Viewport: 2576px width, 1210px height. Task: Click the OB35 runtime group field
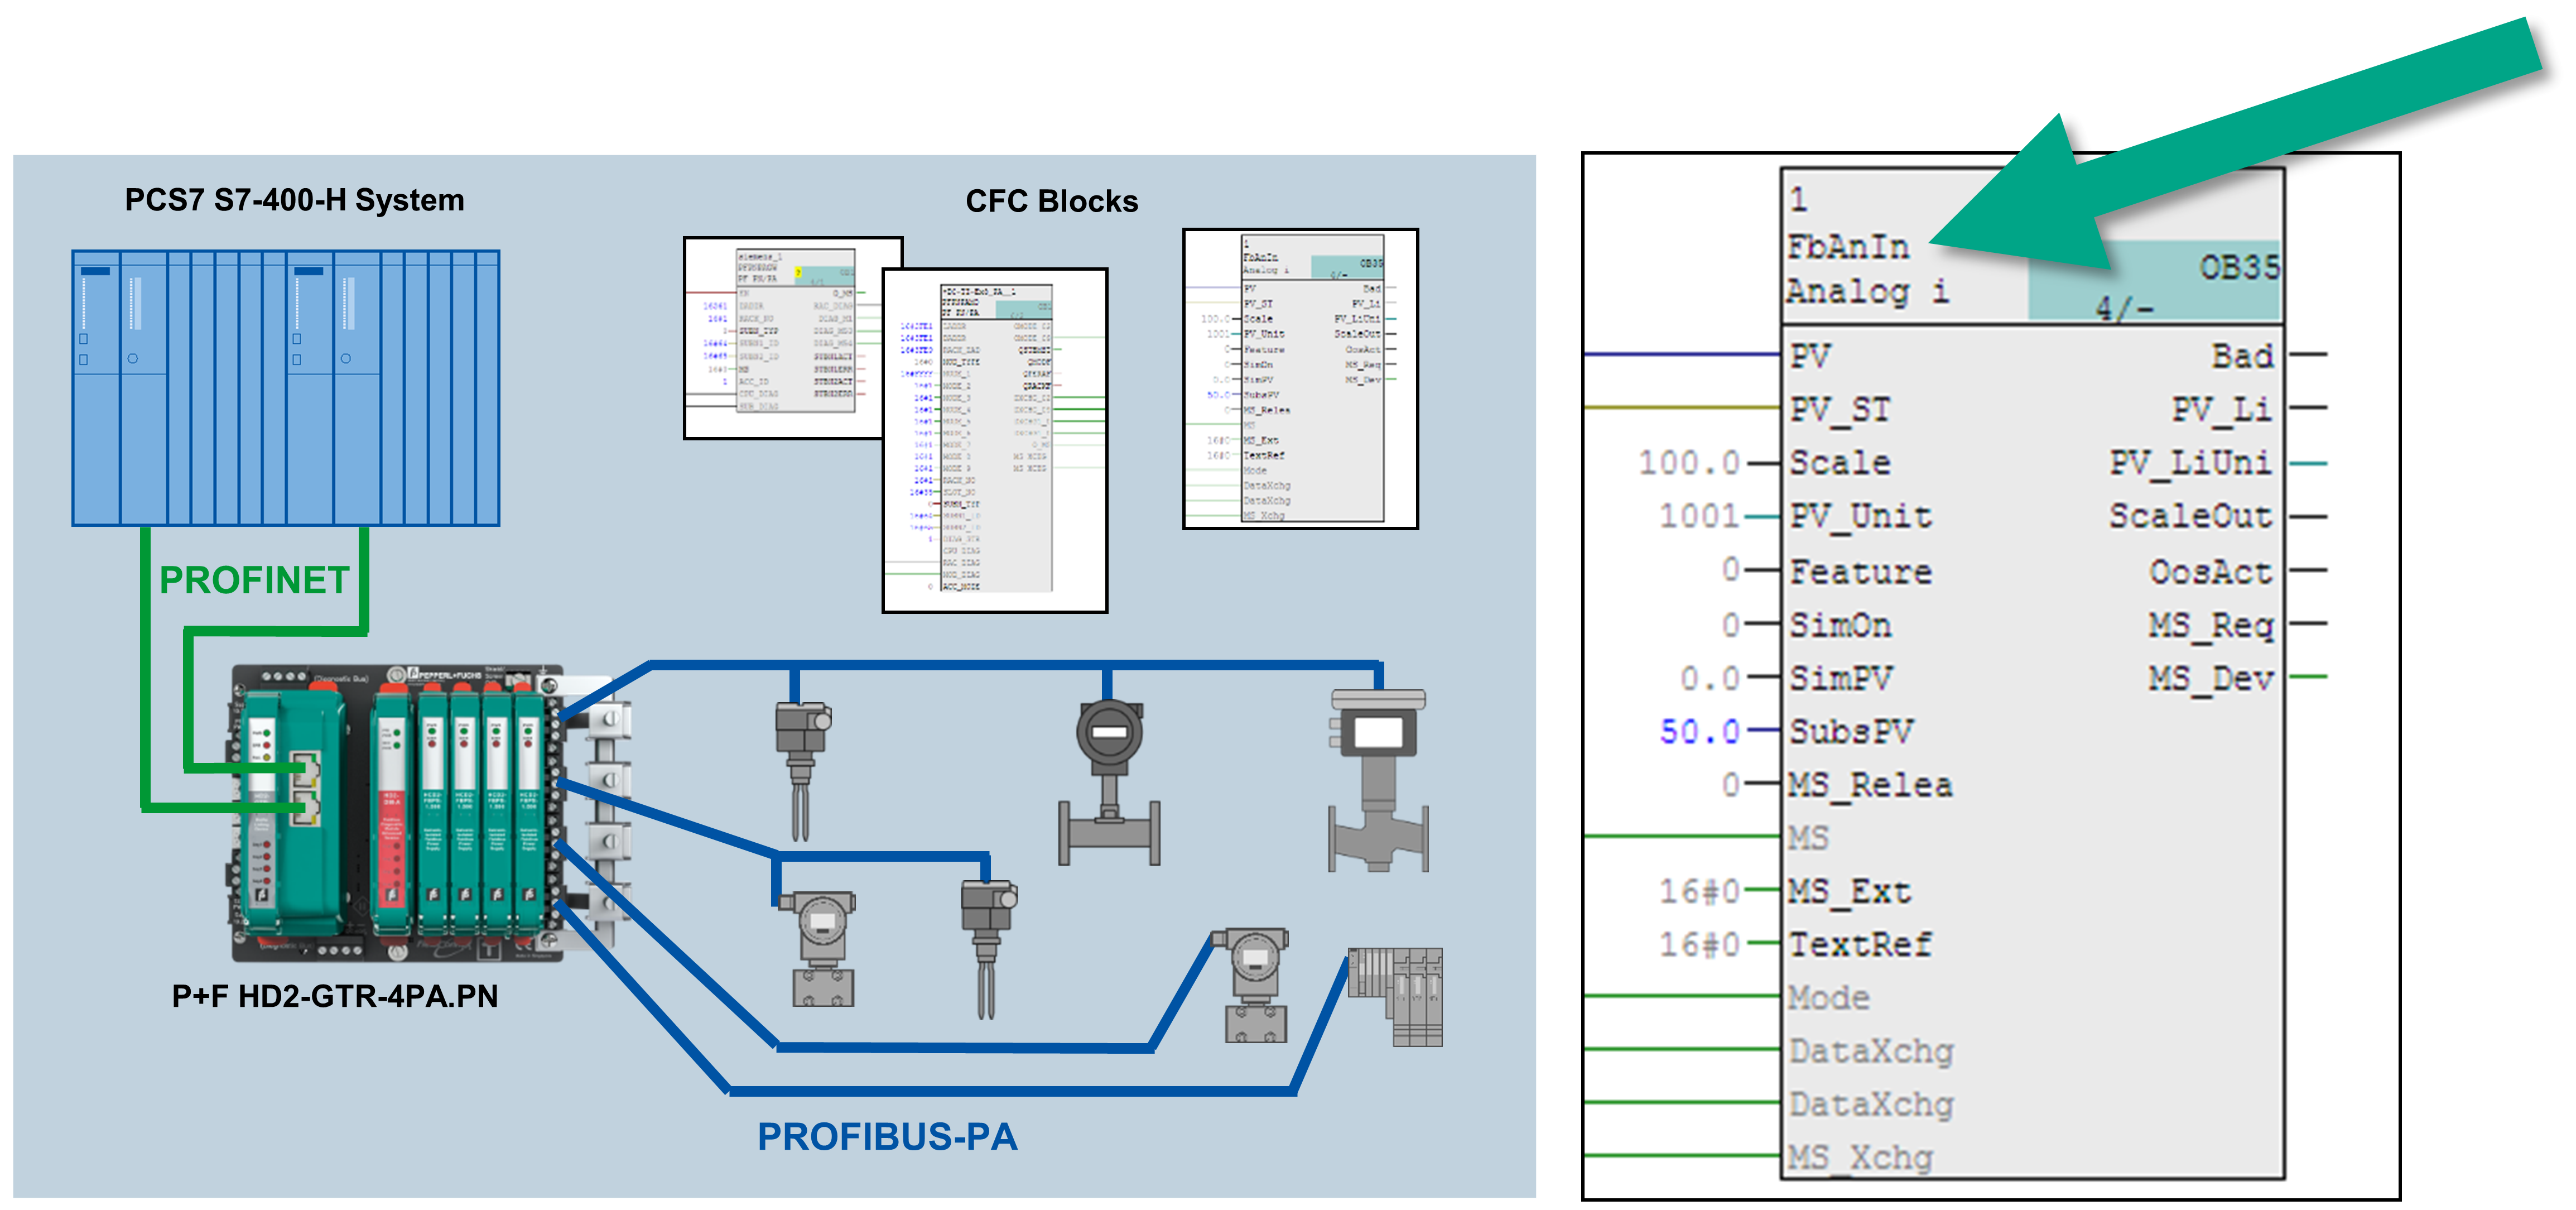(x=2238, y=267)
